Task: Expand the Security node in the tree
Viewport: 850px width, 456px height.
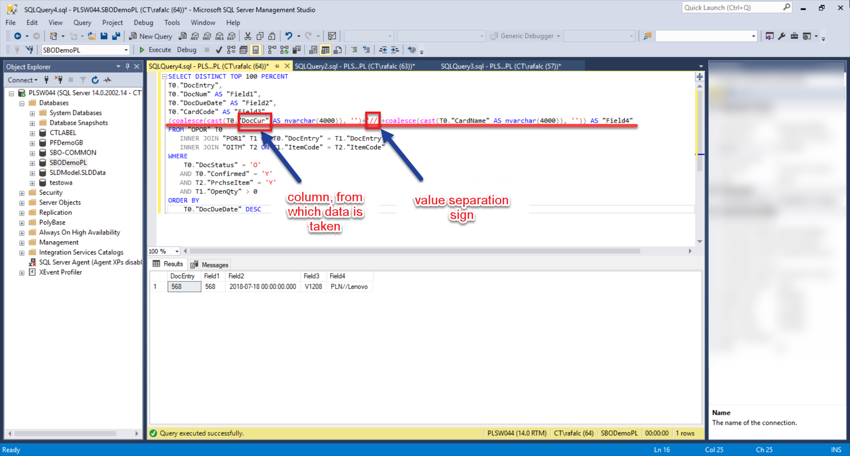Action: (22, 193)
